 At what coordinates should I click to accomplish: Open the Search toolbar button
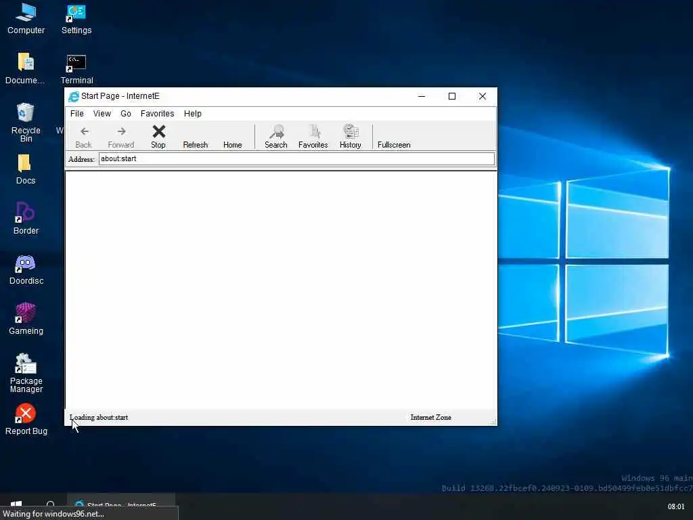[276, 137]
